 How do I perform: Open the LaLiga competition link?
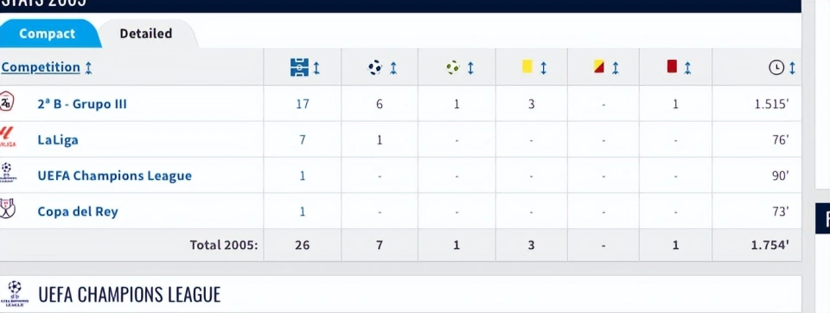pyautogui.click(x=58, y=140)
